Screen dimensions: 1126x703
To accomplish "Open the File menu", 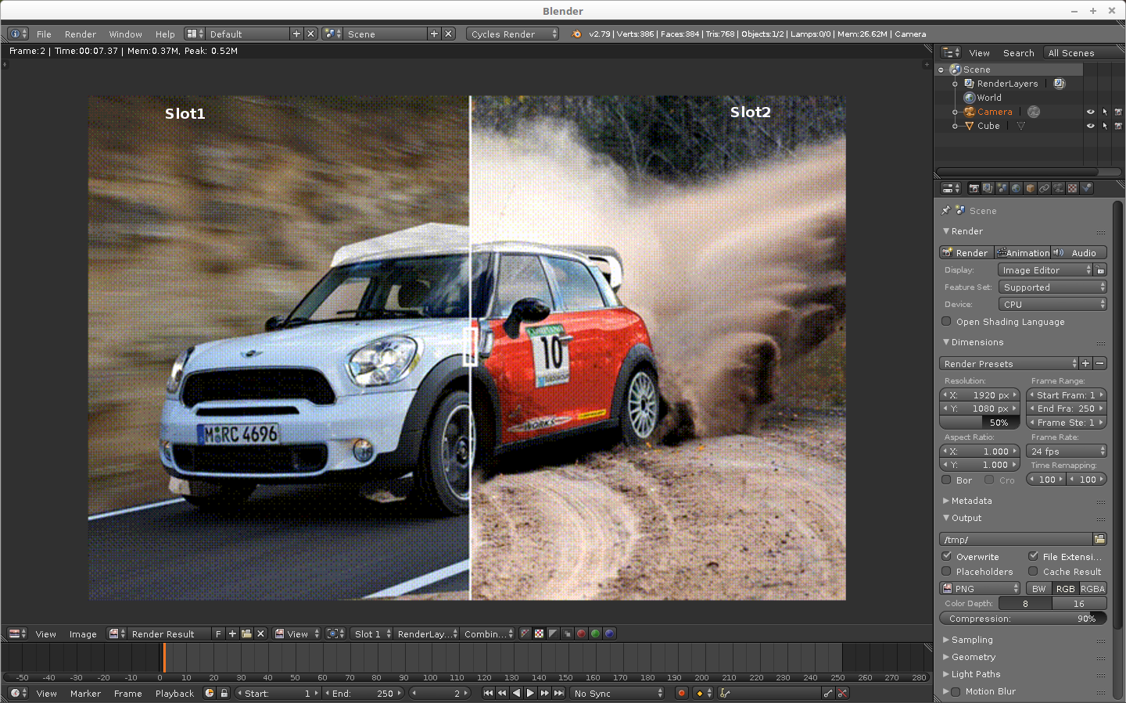I will [x=44, y=34].
